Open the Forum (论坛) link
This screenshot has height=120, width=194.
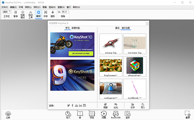point(116,106)
